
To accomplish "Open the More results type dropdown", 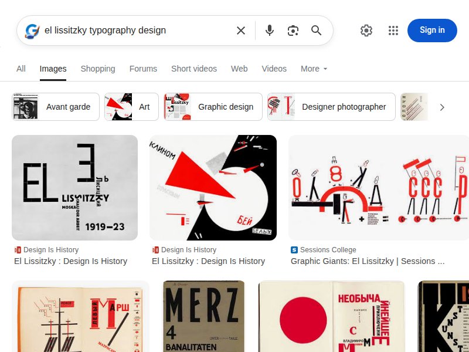I will [x=314, y=69].
